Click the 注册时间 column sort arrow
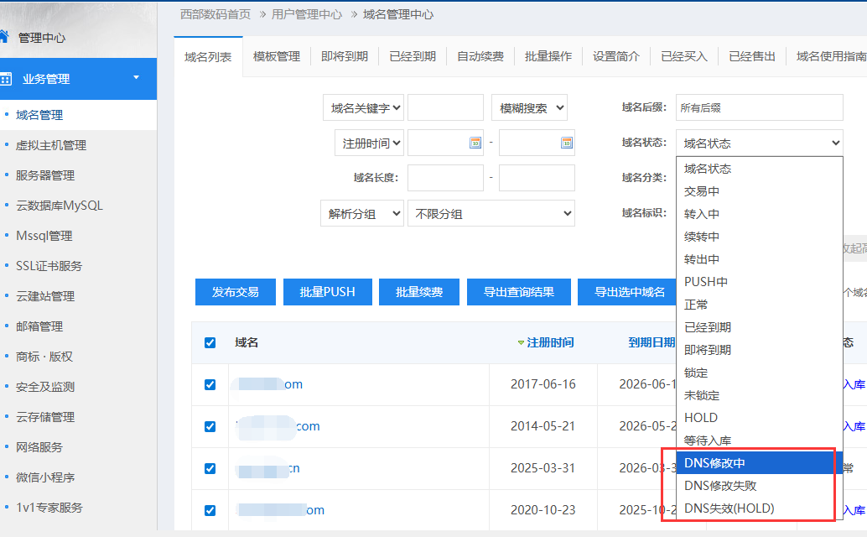Screen dimensions: 867x537 coord(521,343)
